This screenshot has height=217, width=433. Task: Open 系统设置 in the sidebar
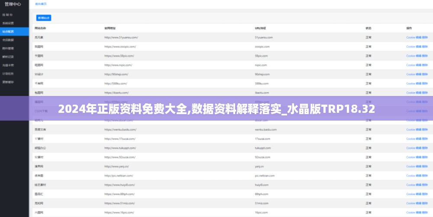[8, 23]
